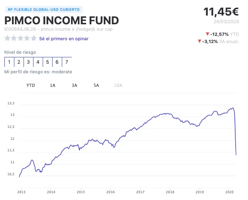The width and height of the screenshot is (248, 200).
Task: Click the PIMCO INCOME FUND title
Action: pos(62,21)
